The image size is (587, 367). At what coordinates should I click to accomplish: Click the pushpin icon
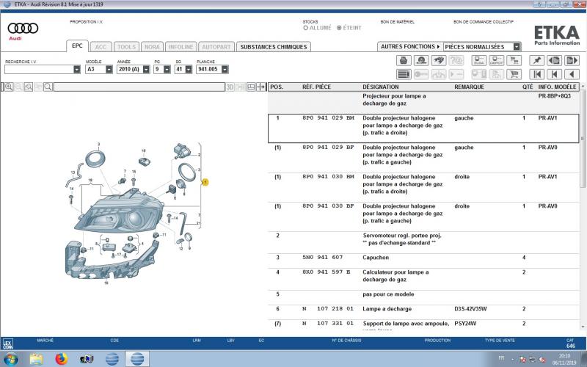coord(537,60)
